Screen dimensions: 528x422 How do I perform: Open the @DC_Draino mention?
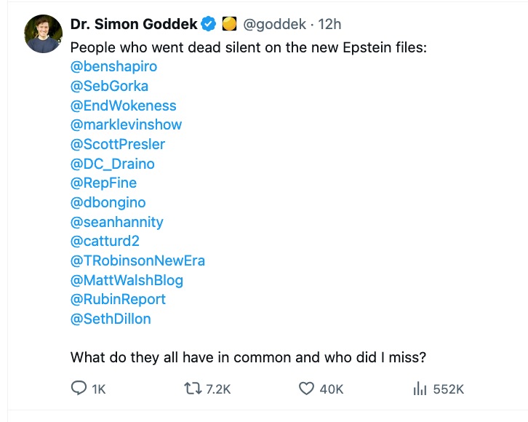coord(112,164)
